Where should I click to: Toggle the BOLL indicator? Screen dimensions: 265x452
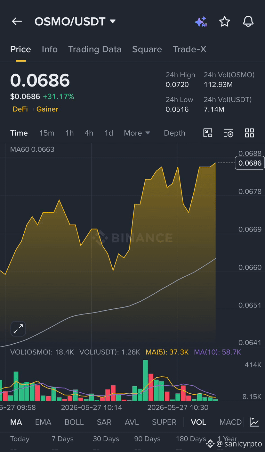(x=74, y=422)
